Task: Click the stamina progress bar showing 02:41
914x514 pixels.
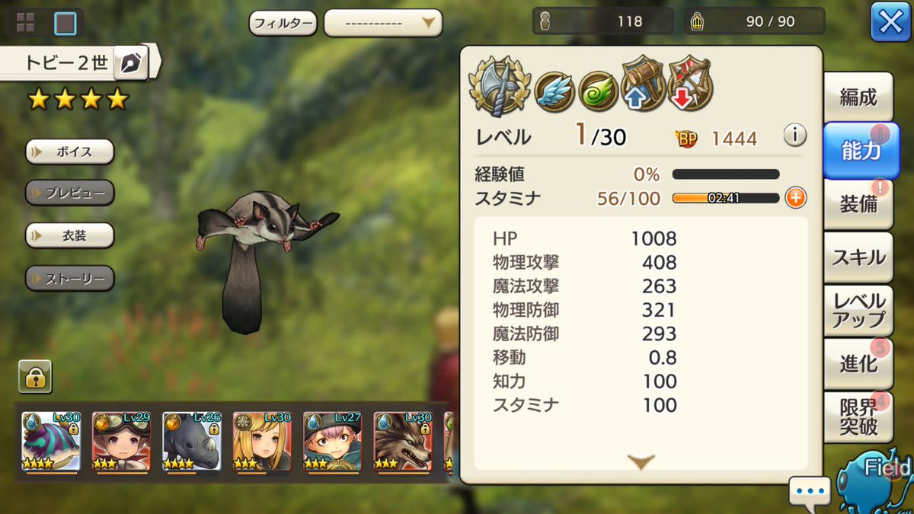Action: coord(726,198)
